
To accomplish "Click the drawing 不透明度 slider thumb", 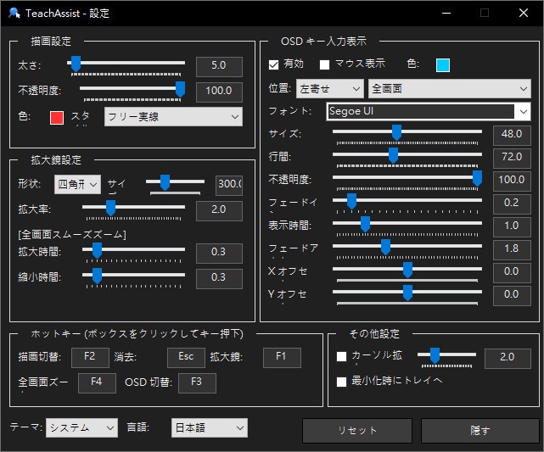I will click(x=180, y=89).
